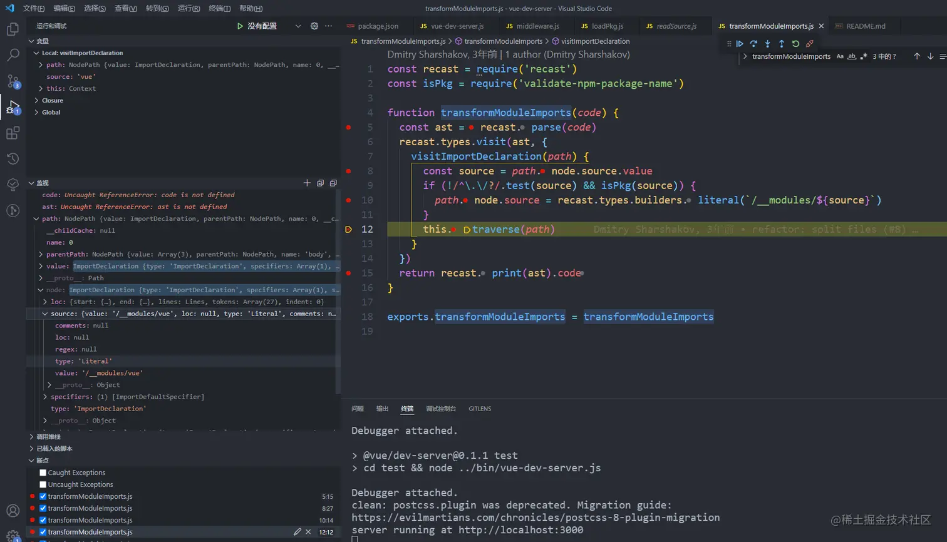
Task: Toggle the breakpoint dot on line 15
Action: point(349,273)
